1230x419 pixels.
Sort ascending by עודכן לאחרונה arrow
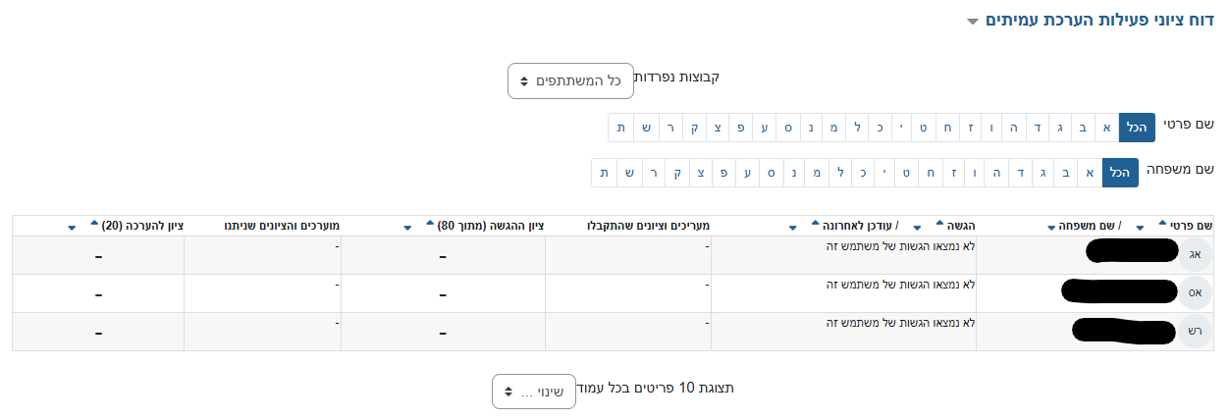815,225
